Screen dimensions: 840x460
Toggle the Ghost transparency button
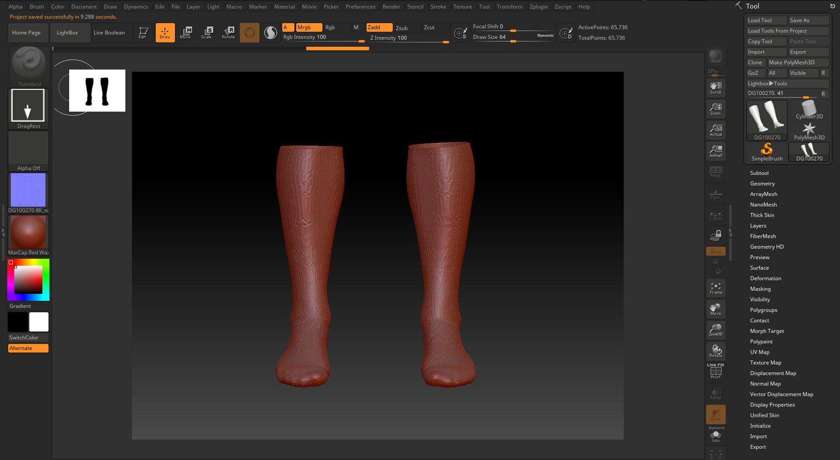click(716, 415)
